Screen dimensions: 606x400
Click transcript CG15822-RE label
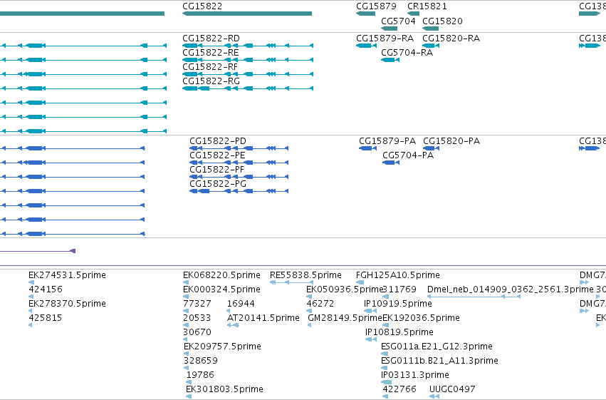[211, 53]
